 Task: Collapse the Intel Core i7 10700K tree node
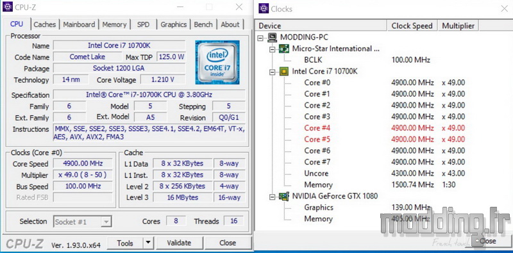[x=272, y=72]
